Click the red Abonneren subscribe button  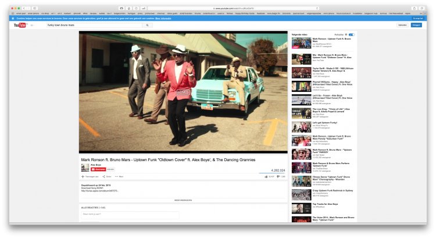[98, 169]
